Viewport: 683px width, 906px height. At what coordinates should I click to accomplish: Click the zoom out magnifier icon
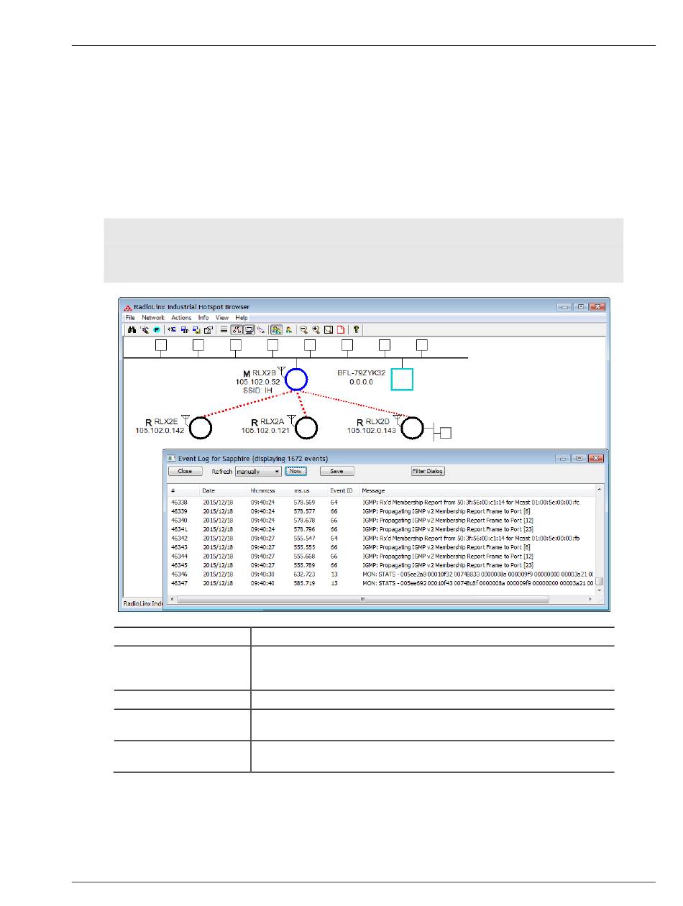point(304,330)
